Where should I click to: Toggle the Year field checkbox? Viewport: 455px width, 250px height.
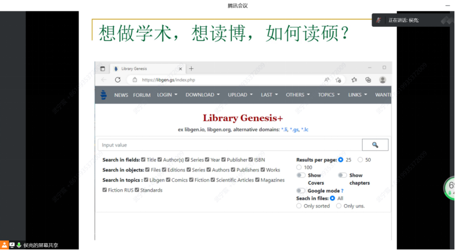[207, 159]
